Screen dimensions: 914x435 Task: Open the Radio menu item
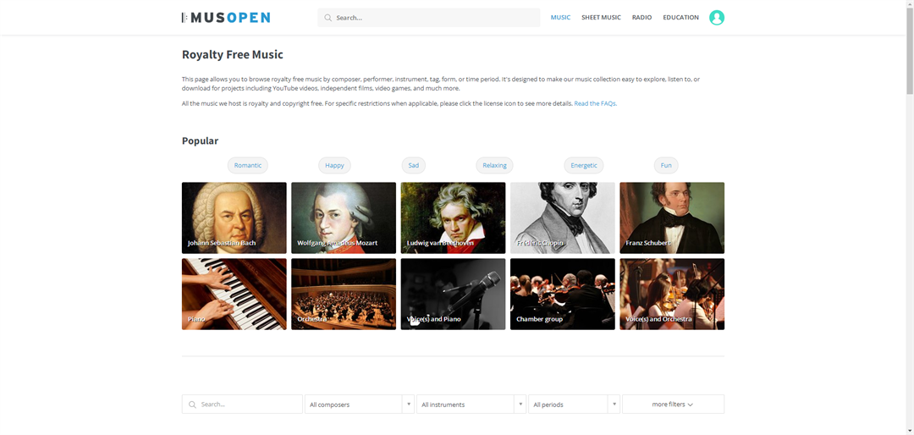[x=641, y=18]
